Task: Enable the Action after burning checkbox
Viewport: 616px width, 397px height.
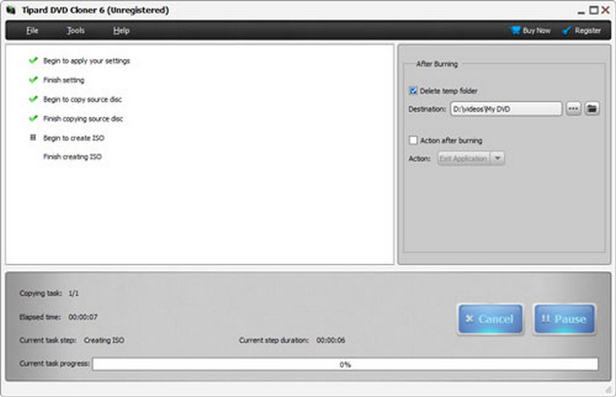Action: [414, 140]
